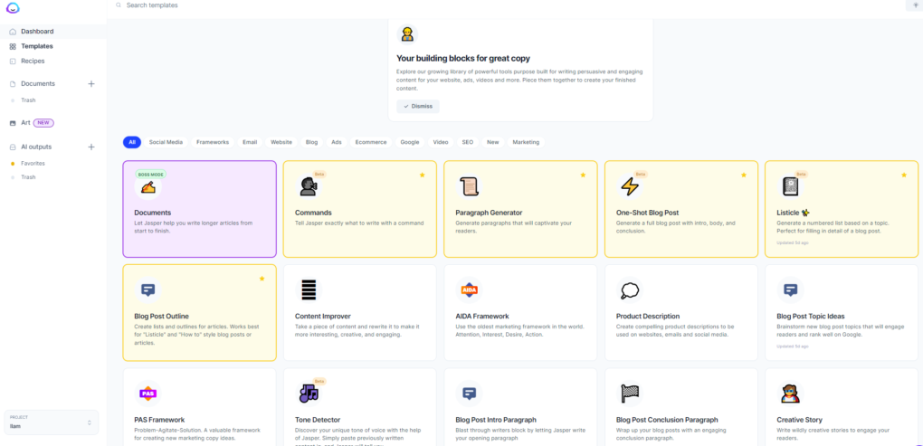Click the Tone Detector card title
This screenshot has width=923, height=446.
coord(318,420)
